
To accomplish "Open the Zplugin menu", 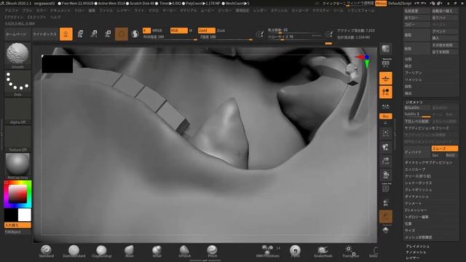I will coord(14,17).
